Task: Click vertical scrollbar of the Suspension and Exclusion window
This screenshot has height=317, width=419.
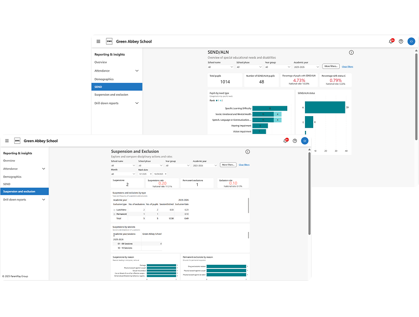Action: pos(310,194)
